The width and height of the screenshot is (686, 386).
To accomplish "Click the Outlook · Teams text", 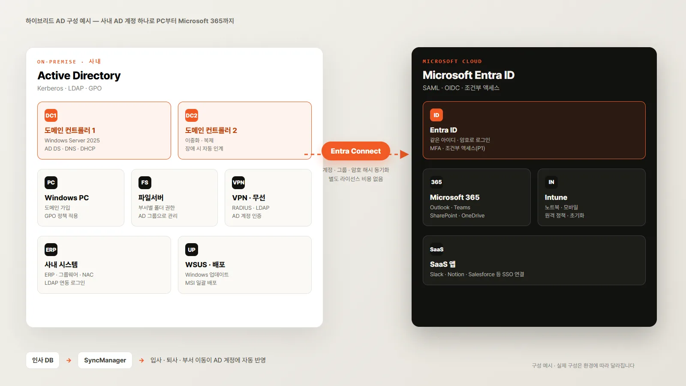I will click(450, 208).
